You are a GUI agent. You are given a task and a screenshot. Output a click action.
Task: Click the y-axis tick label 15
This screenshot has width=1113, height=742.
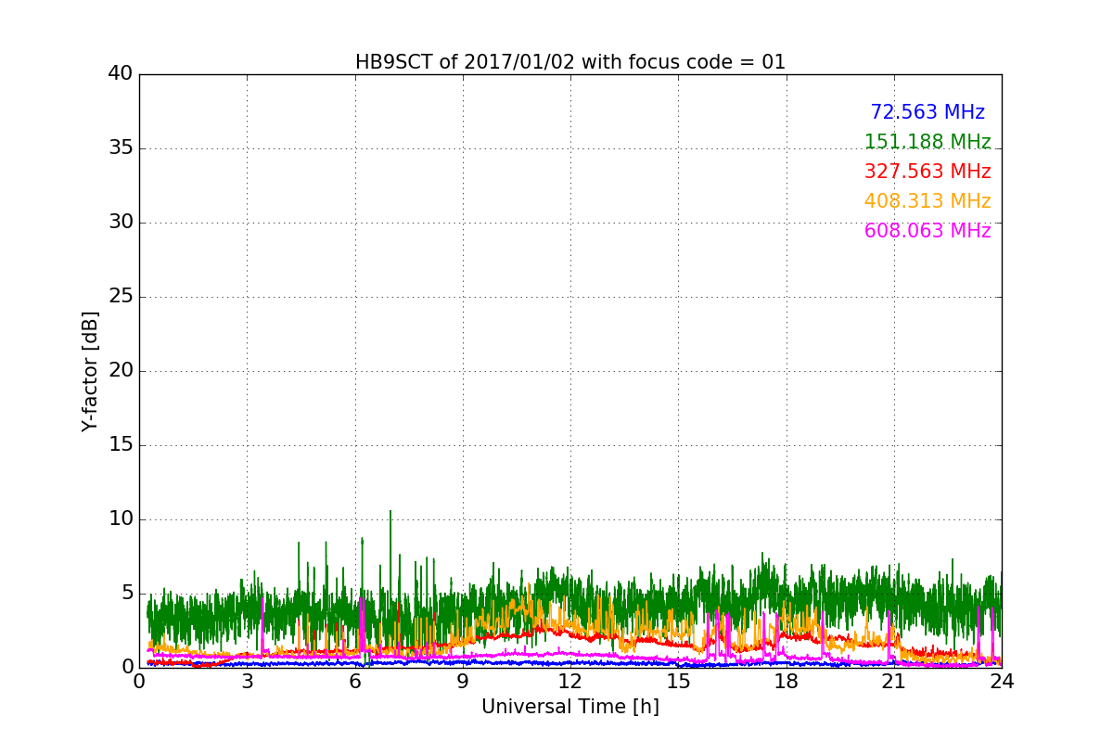tap(121, 445)
